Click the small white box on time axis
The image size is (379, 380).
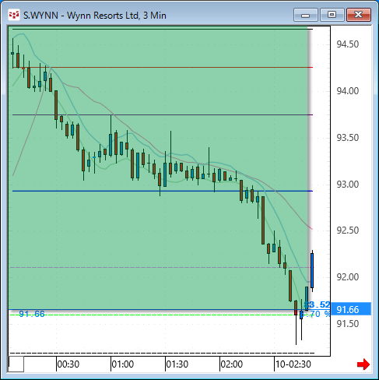[16, 364]
